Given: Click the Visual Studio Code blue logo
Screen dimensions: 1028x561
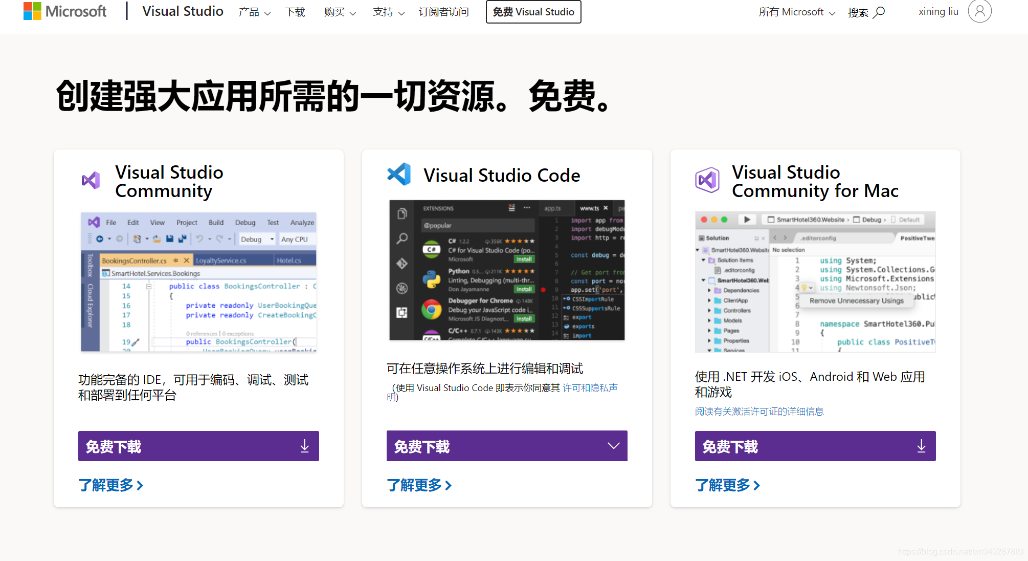Looking at the screenshot, I should [399, 175].
